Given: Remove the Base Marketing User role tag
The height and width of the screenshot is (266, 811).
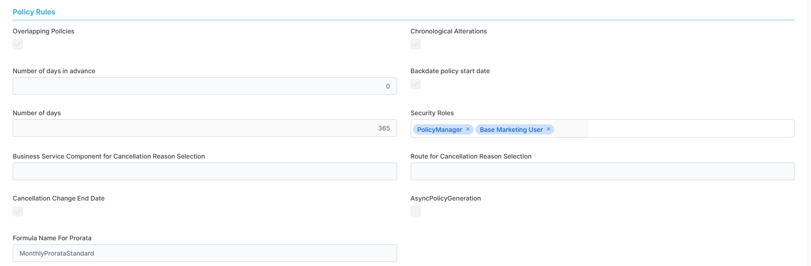Looking at the screenshot, I should pyautogui.click(x=548, y=129).
